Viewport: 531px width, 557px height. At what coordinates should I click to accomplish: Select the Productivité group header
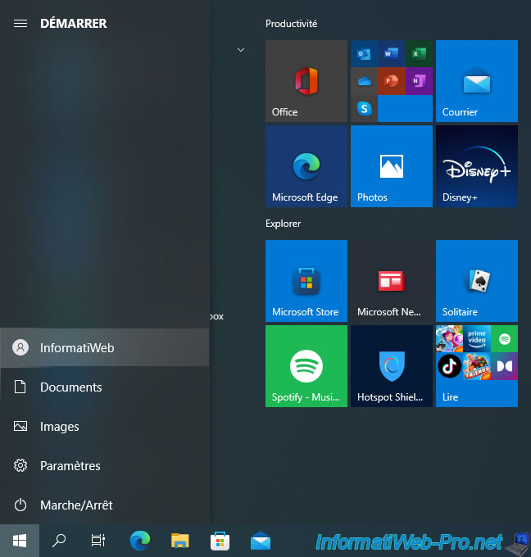click(291, 24)
